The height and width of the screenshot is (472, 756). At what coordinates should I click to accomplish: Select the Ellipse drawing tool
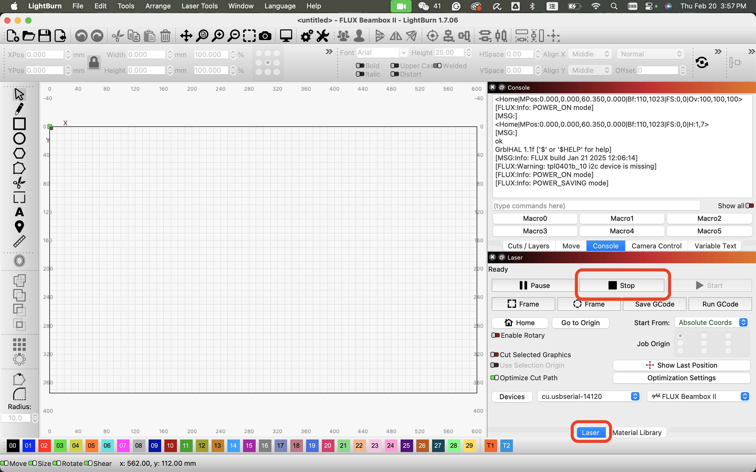coord(19,139)
